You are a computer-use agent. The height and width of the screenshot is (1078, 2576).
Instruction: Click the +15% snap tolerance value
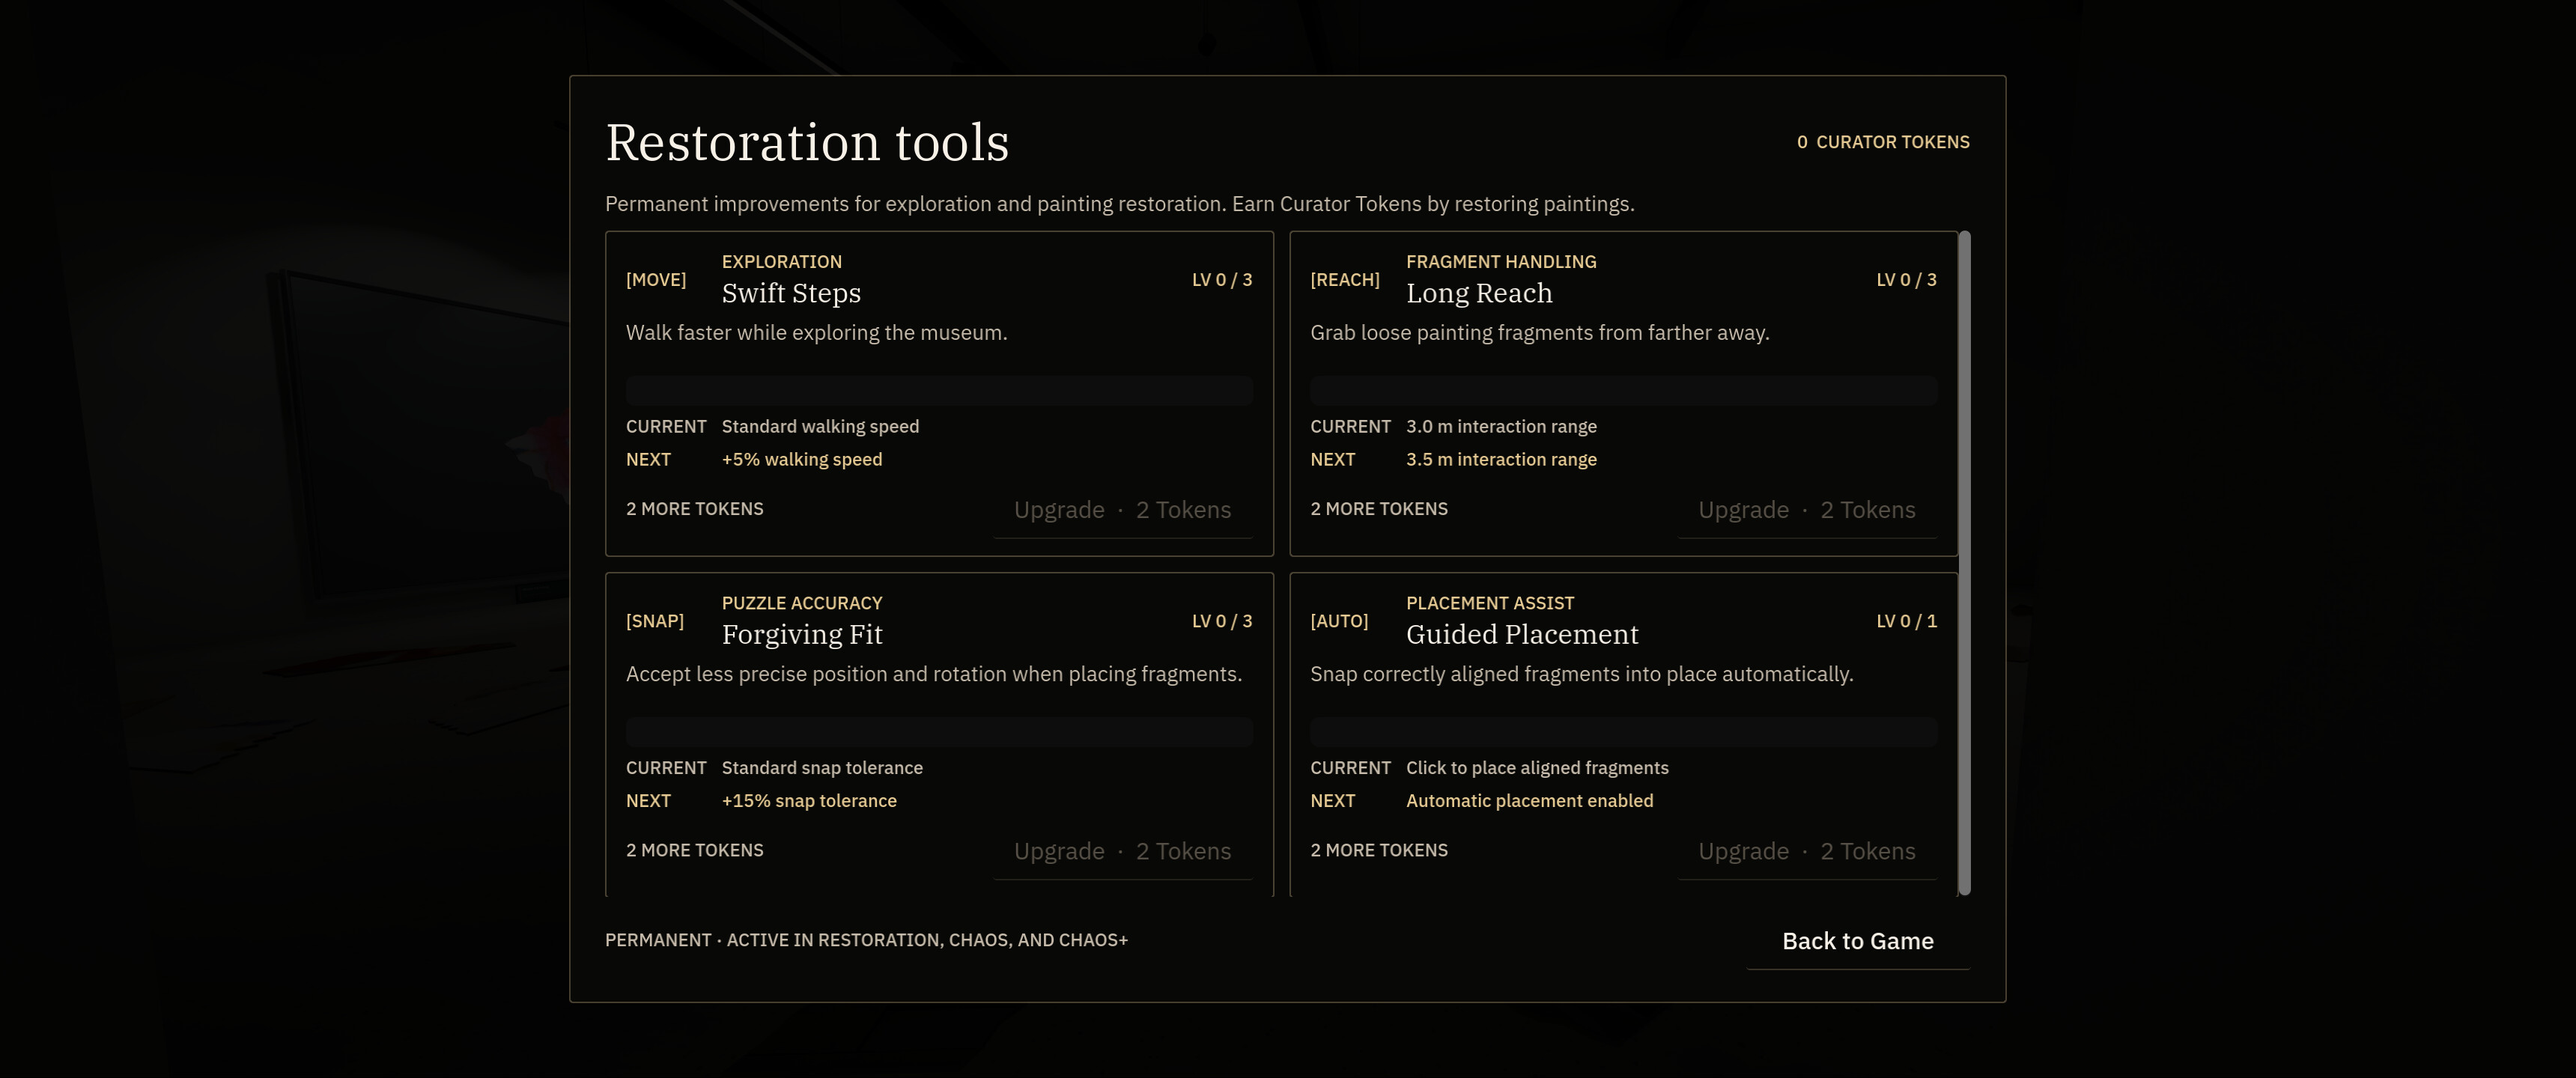(809, 801)
